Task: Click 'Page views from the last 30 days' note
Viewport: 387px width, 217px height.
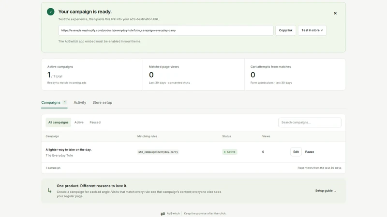Action: tap(319, 168)
